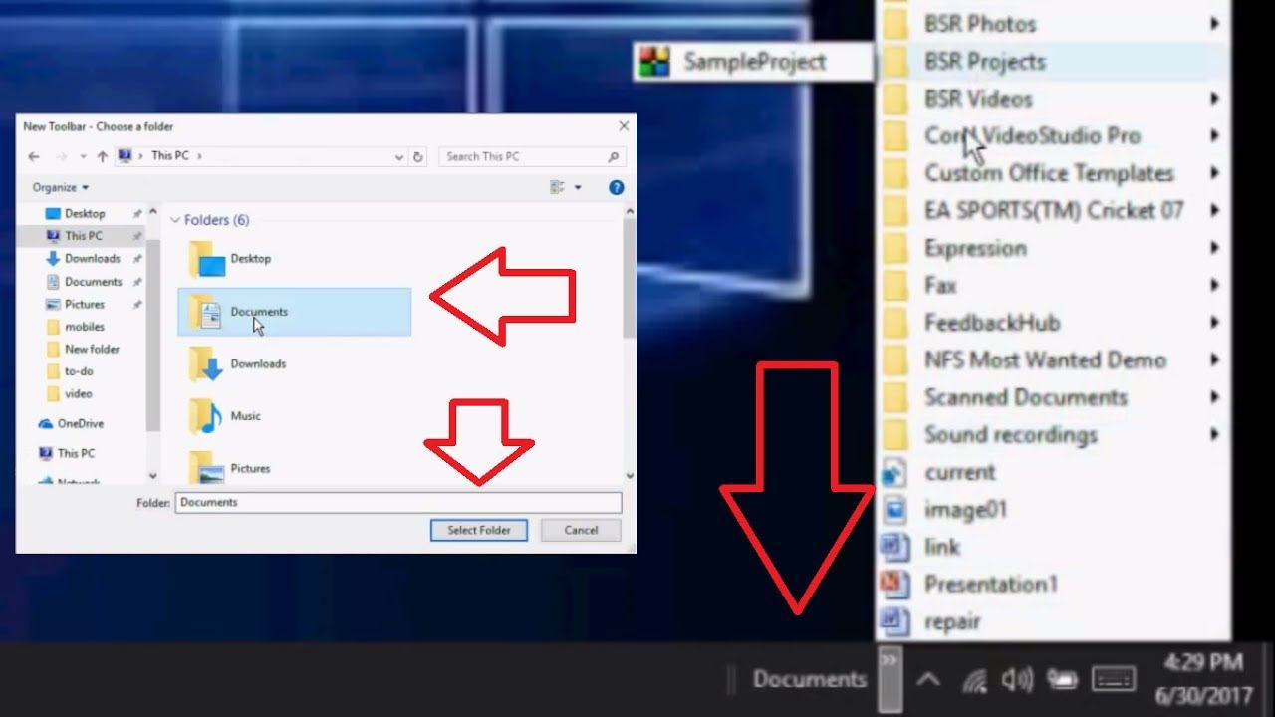Open BSR Projects menu entry
The image size is (1275, 717).
(x=1052, y=62)
